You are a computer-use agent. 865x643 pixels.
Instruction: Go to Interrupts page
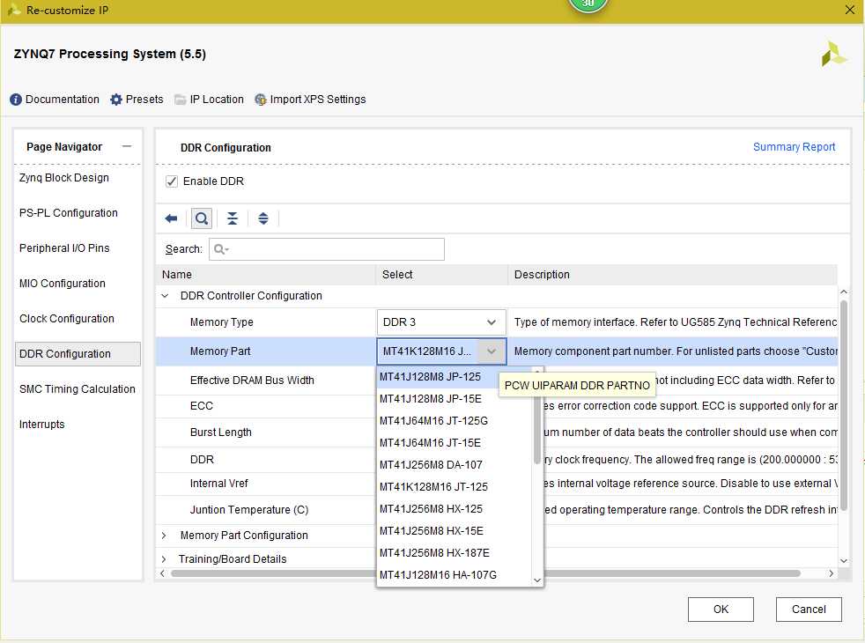pyautogui.click(x=42, y=425)
